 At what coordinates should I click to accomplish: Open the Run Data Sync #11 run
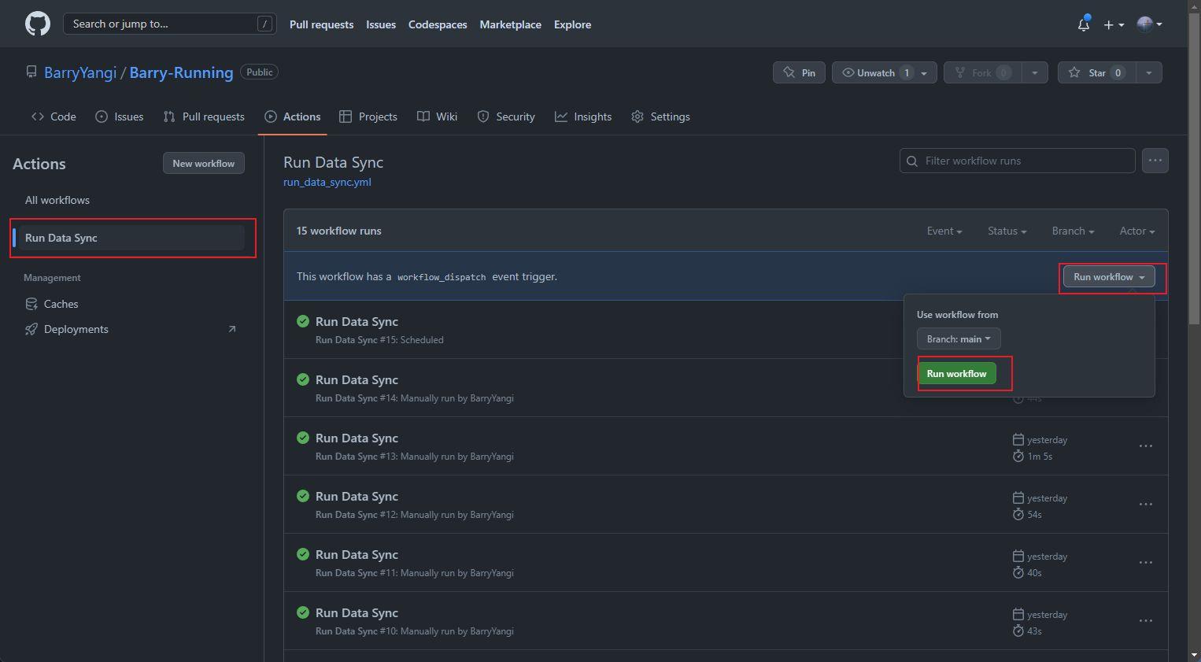(x=357, y=554)
